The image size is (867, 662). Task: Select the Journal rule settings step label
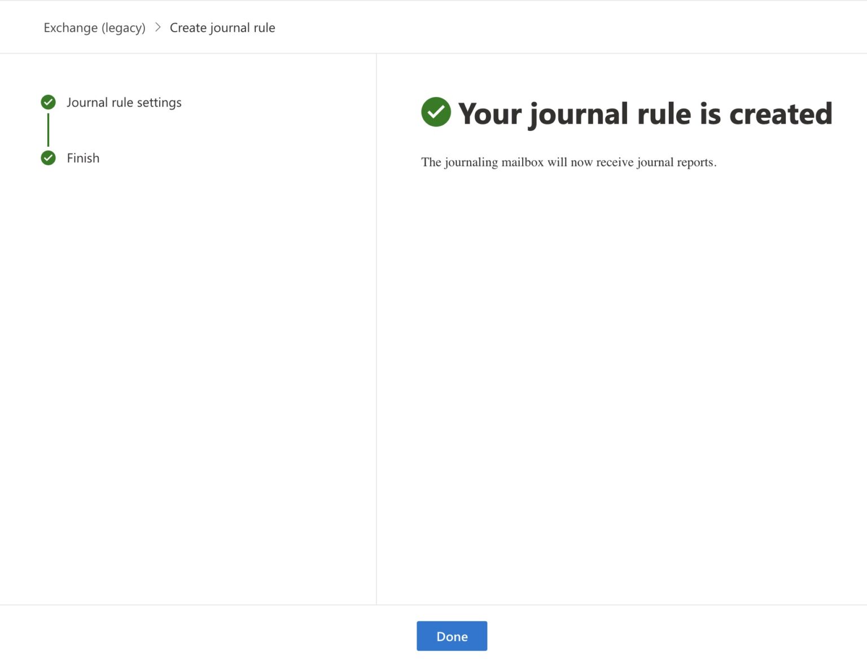point(124,102)
